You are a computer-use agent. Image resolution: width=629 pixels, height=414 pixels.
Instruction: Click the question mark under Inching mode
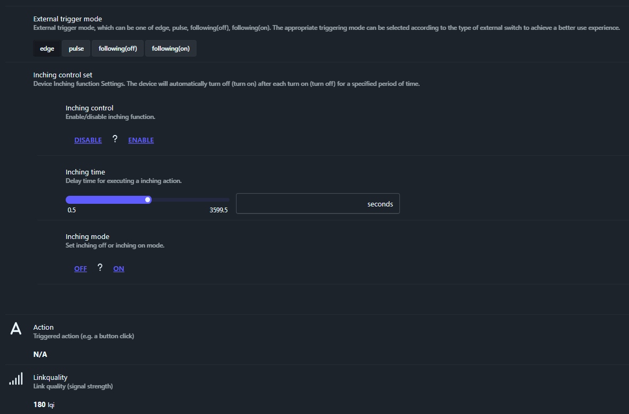coord(100,268)
